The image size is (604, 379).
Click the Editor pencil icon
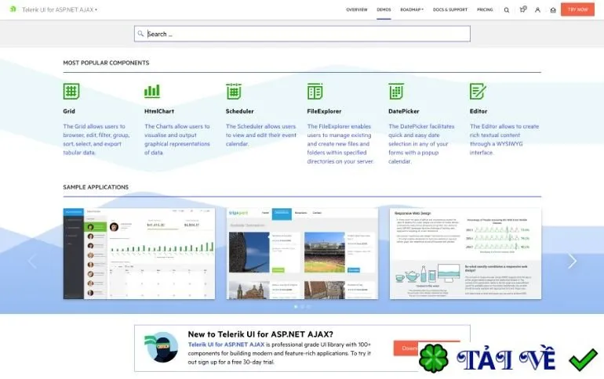click(478, 92)
